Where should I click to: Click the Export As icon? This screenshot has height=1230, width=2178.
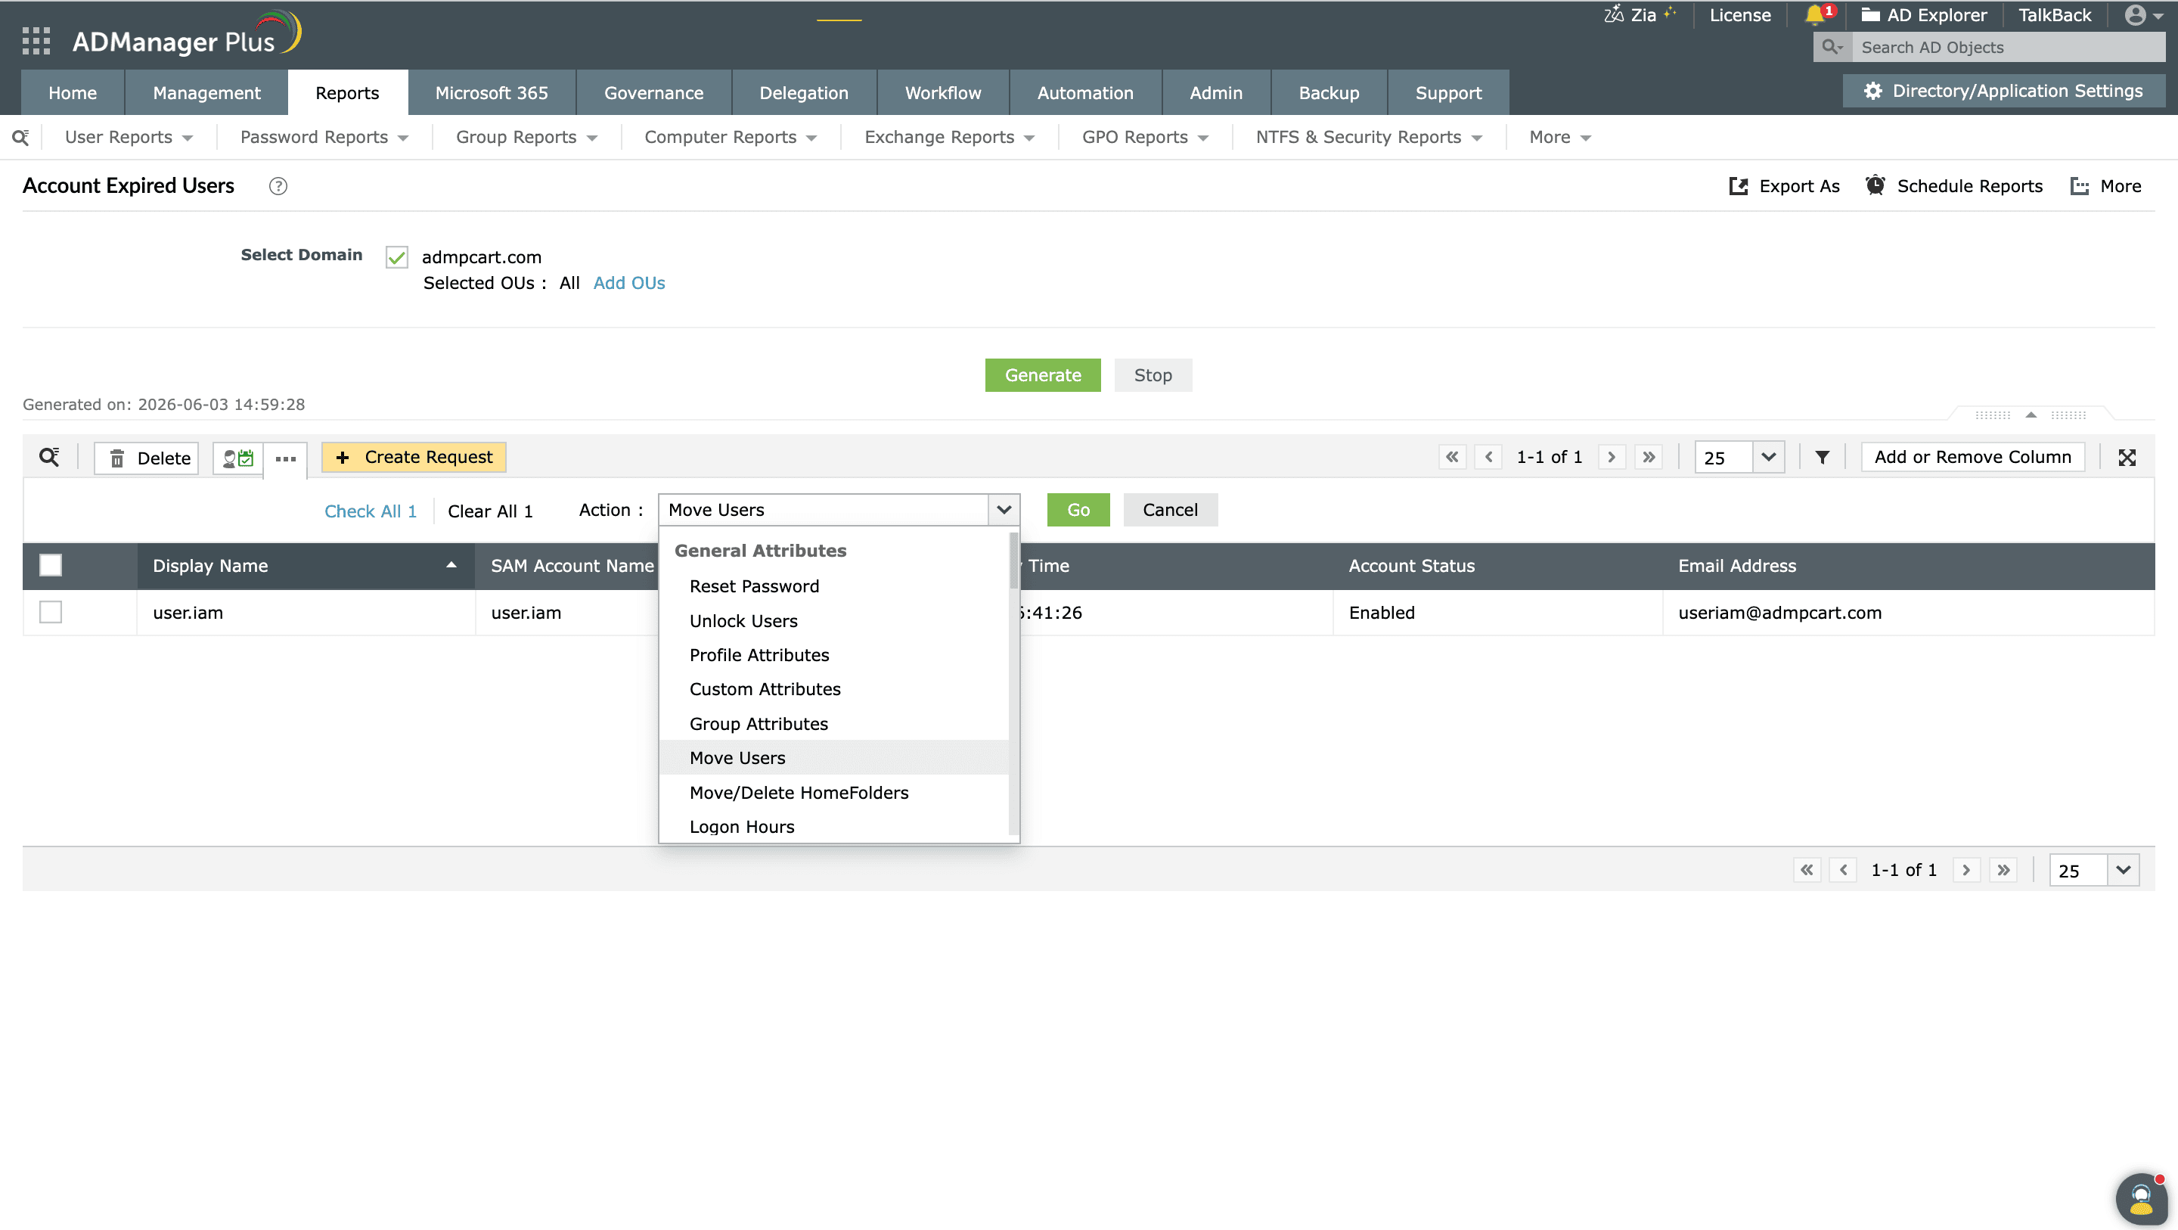(1739, 186)
